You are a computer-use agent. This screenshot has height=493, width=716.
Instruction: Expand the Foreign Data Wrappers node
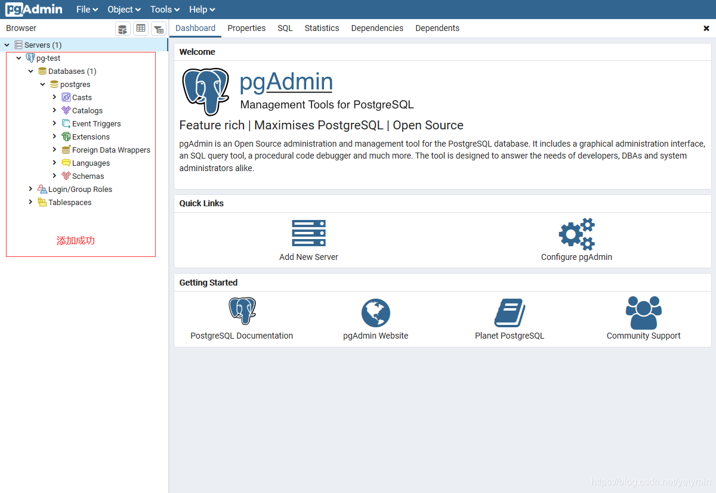54,150
